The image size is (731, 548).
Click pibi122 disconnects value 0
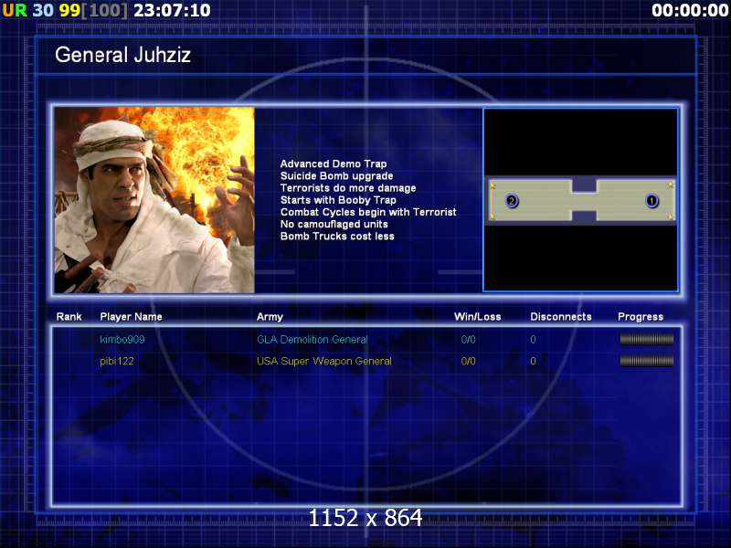pos(534,361)
